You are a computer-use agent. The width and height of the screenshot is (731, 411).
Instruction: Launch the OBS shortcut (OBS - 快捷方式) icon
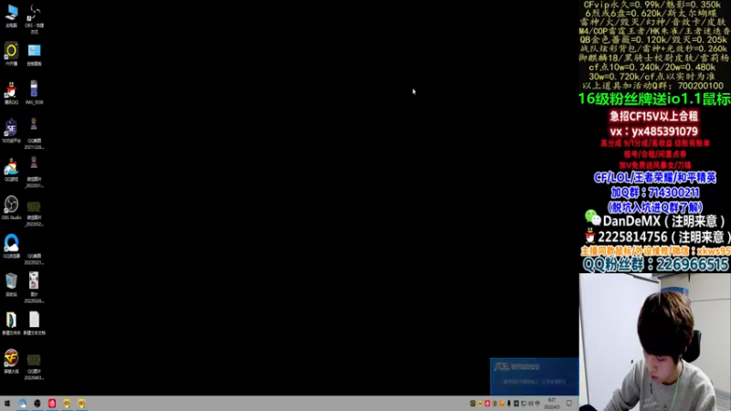[34, 18]
